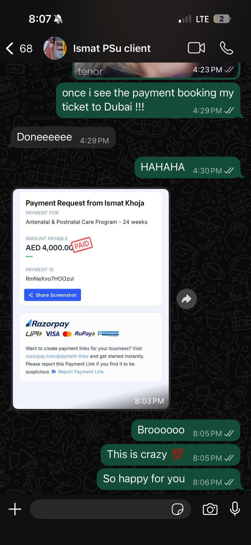Screen dimensions: 251x545
Task: Go back using the 68 unread arrow
Action: (19, 48)
